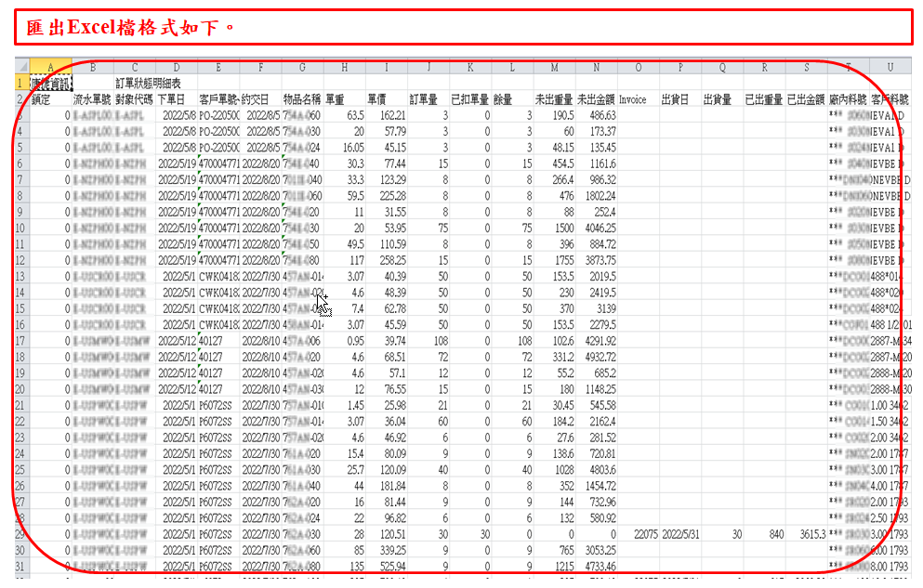Select column S header
Screen dimensions: 923x588
click(805, 68)
